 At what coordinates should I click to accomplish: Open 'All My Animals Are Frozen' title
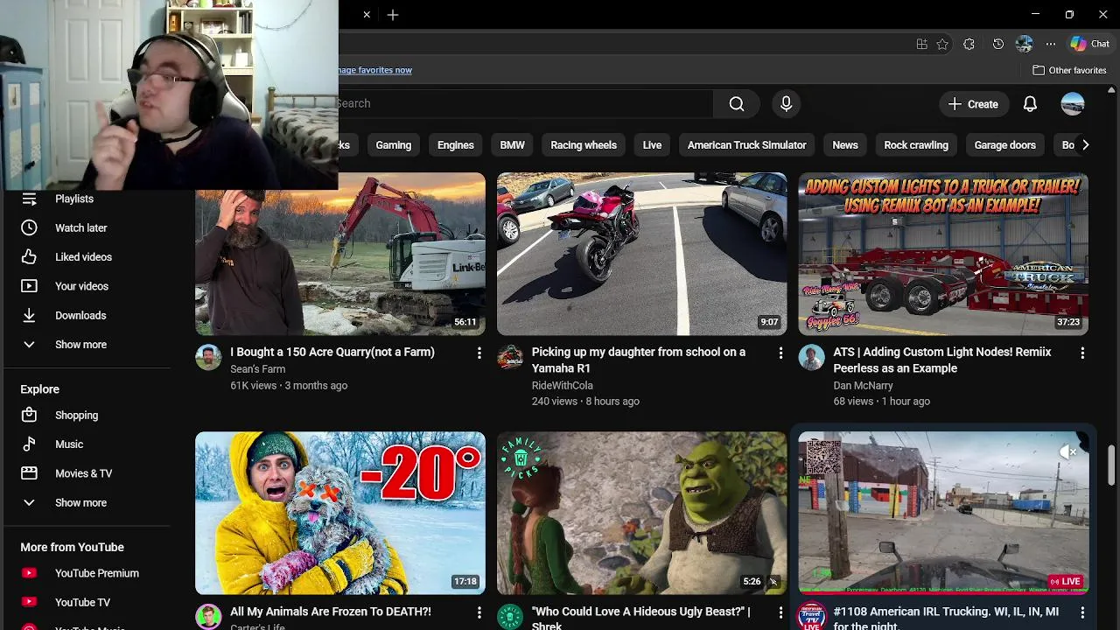click(331, 612)
